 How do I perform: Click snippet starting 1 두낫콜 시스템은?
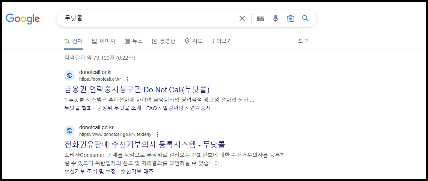(x=160, y=100)
